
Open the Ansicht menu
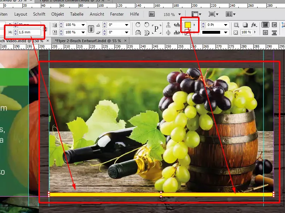point(97,14)
